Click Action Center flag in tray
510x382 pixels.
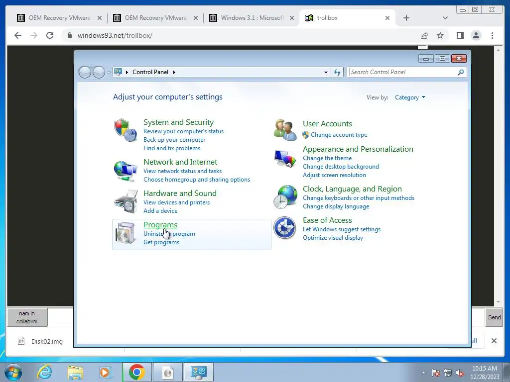point(436,373)
